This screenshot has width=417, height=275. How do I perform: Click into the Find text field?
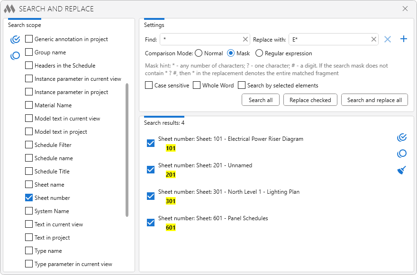coord(201,40)
